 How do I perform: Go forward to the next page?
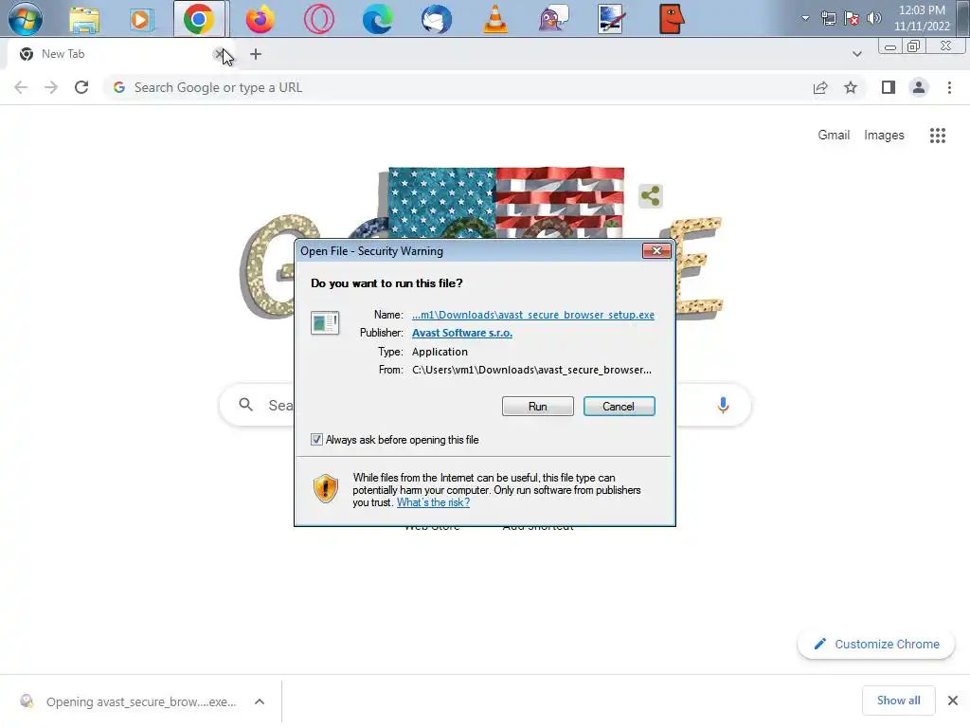pos(51,87)
